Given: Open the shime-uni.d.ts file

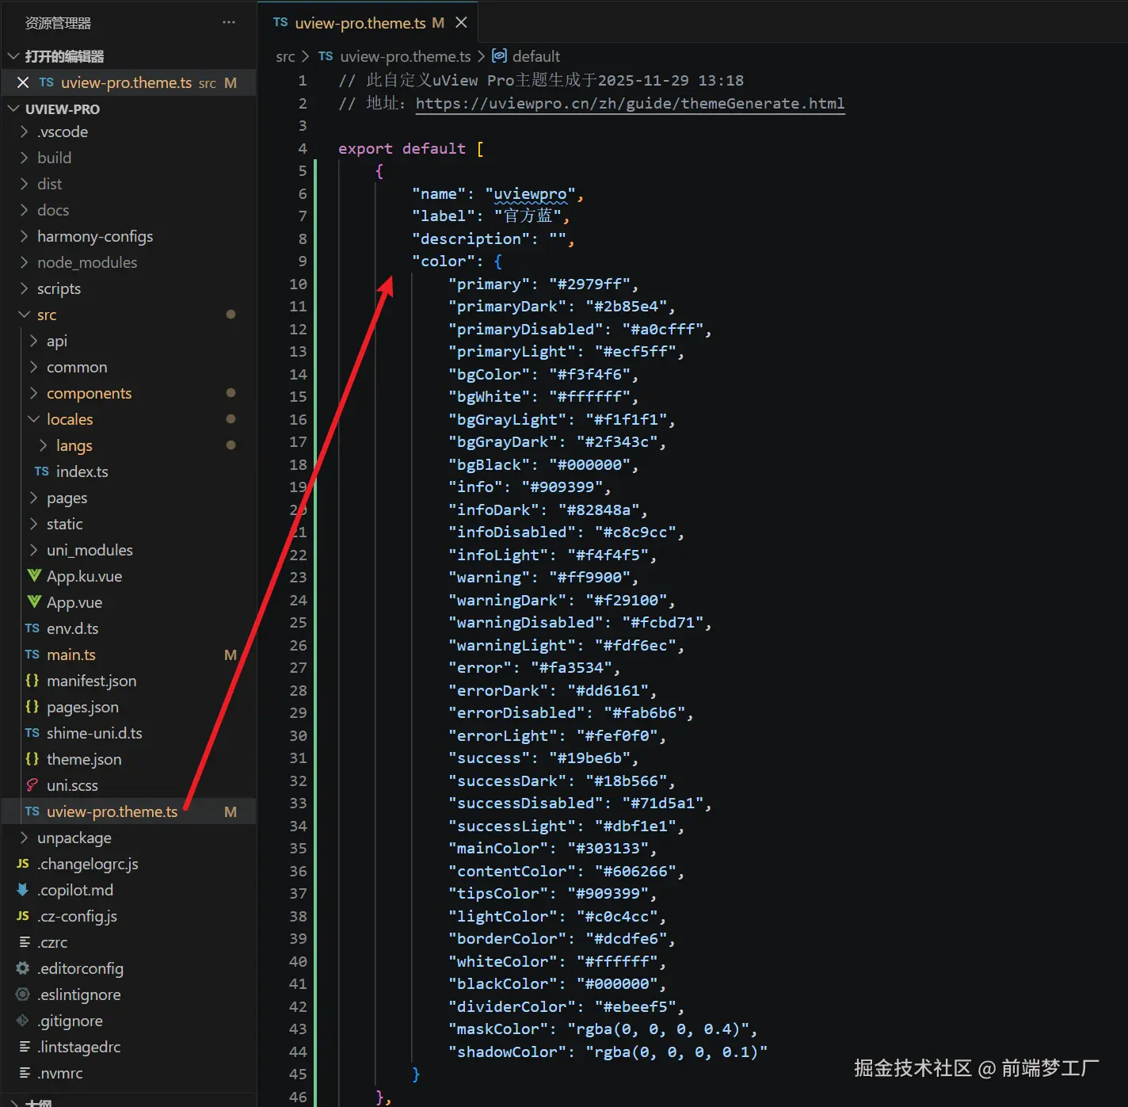Looking at the screenshot, I should point(128,733).
